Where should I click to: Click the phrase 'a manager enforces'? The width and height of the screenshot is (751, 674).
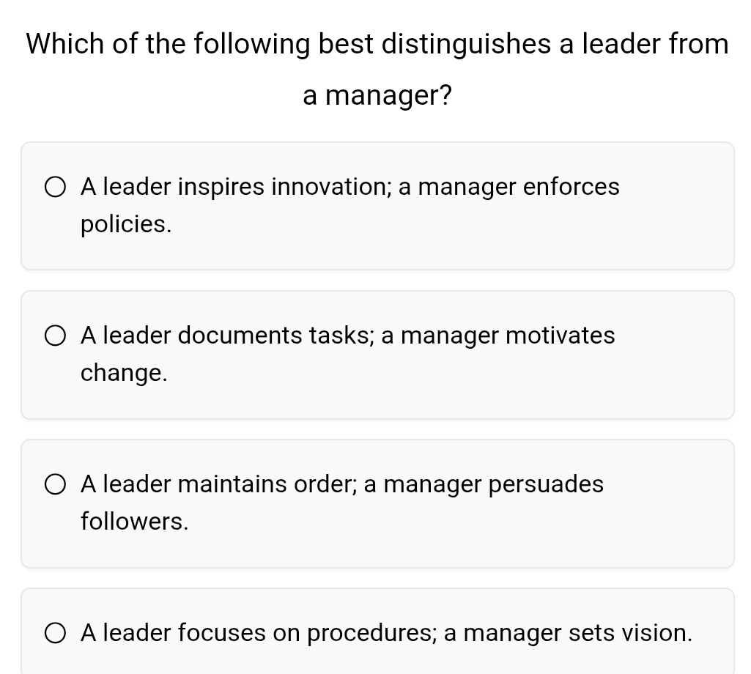[x=509, y=187]
